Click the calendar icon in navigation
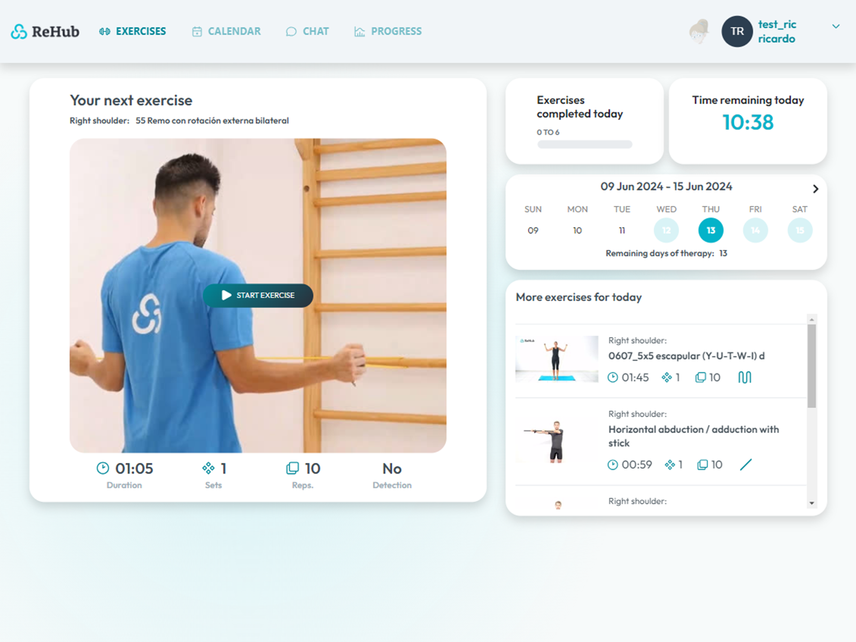Viewport: 856px width, 642px height. point(197,31)
